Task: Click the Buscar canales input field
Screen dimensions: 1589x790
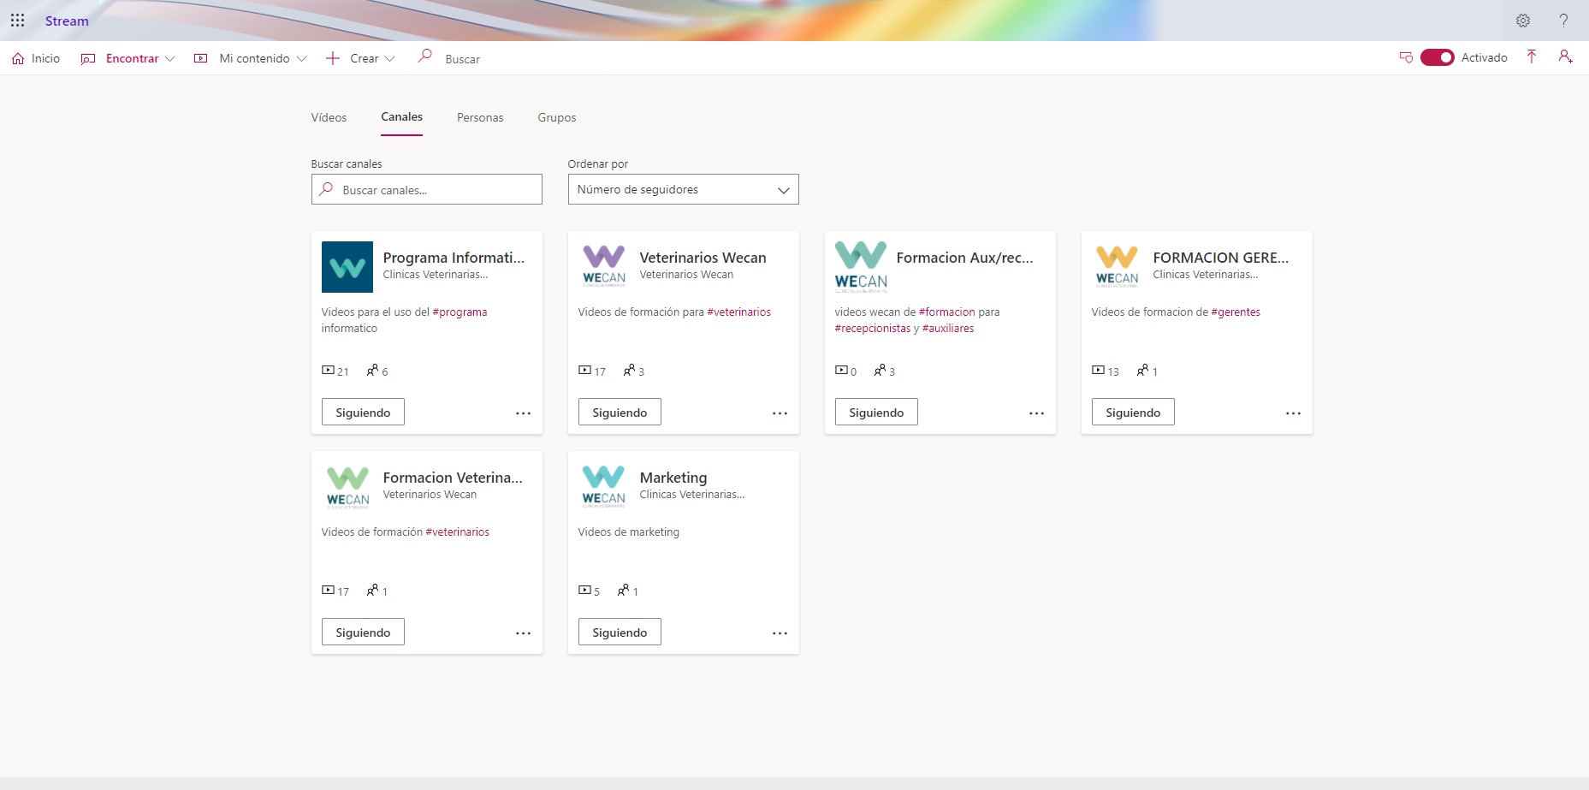Action: pos(426,189)
